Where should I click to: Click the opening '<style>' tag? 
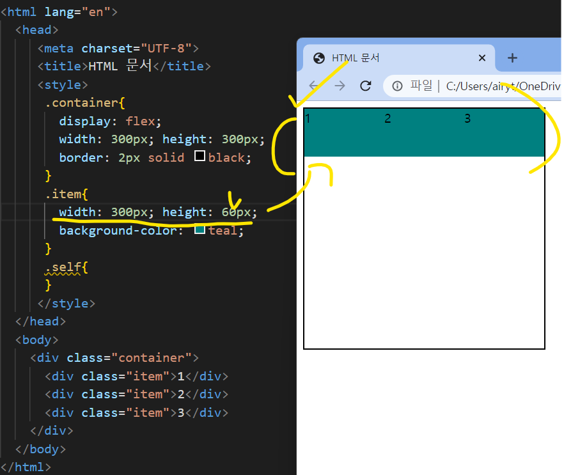pyautogui.click(x=63, y=85)
